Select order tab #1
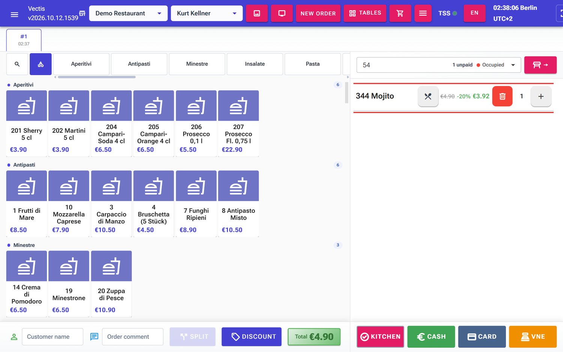The image size is (563, 352). click(24, 40)
